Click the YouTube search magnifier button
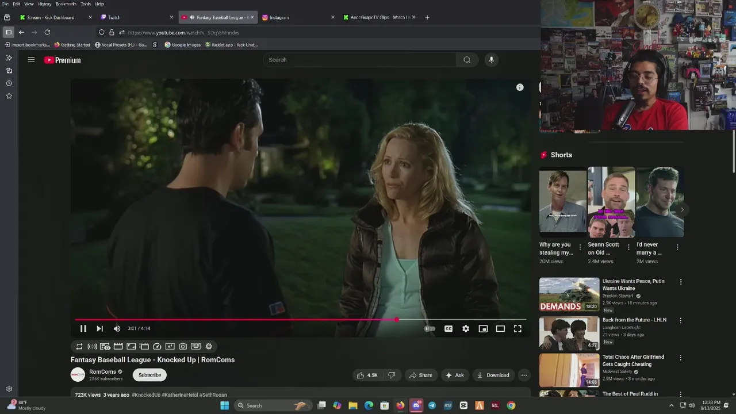This screenshot has height=414, width=736. tap(467, 60)
